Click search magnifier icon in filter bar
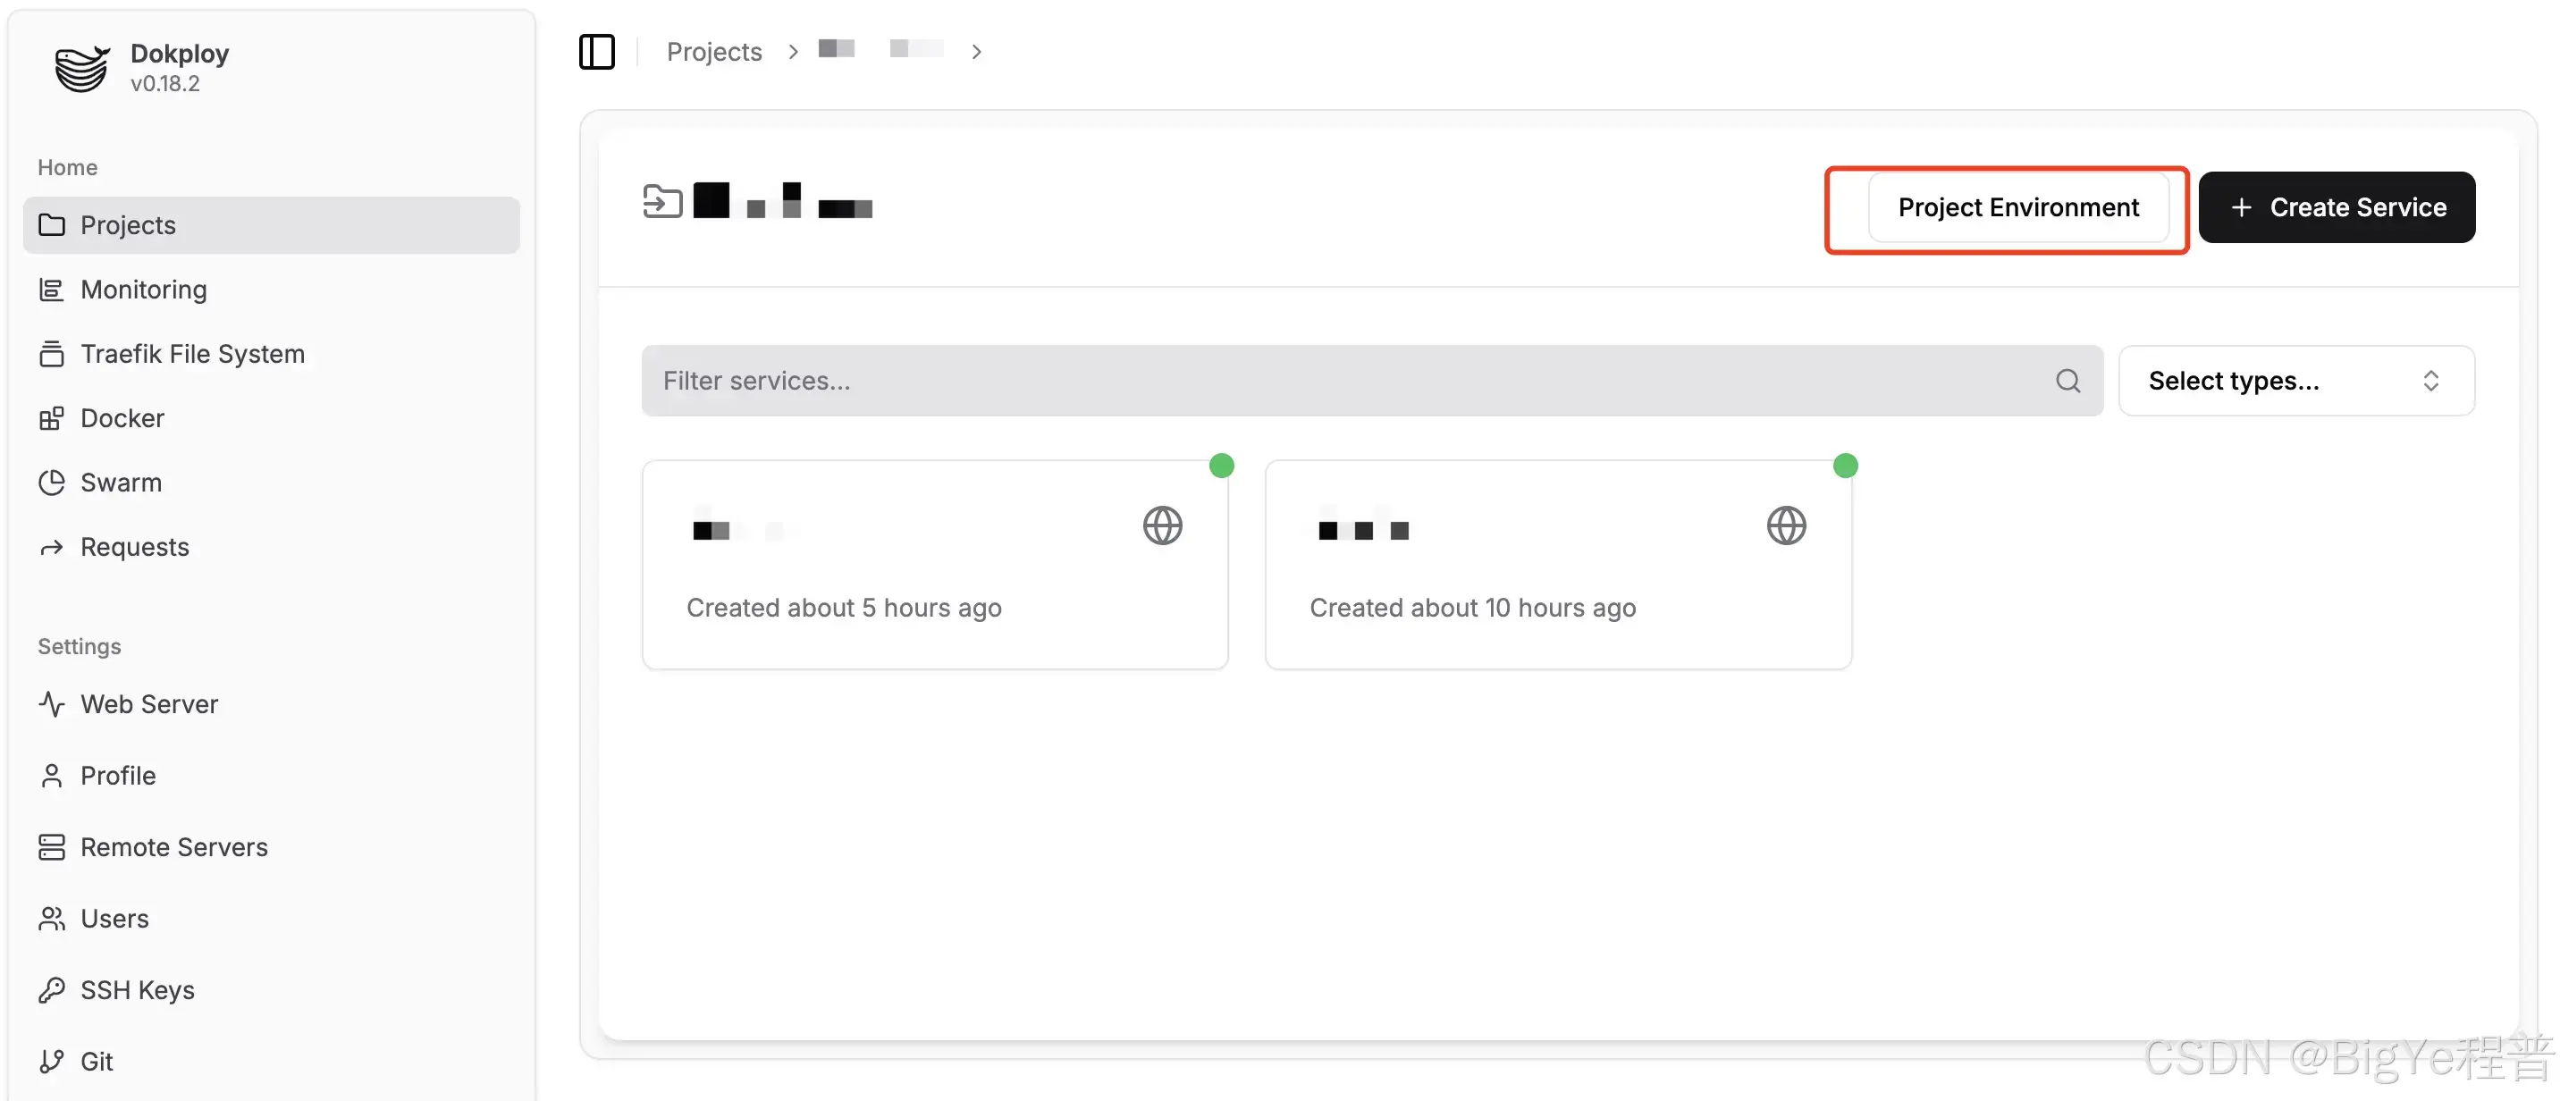2560x1101 pixels. 2067,381
